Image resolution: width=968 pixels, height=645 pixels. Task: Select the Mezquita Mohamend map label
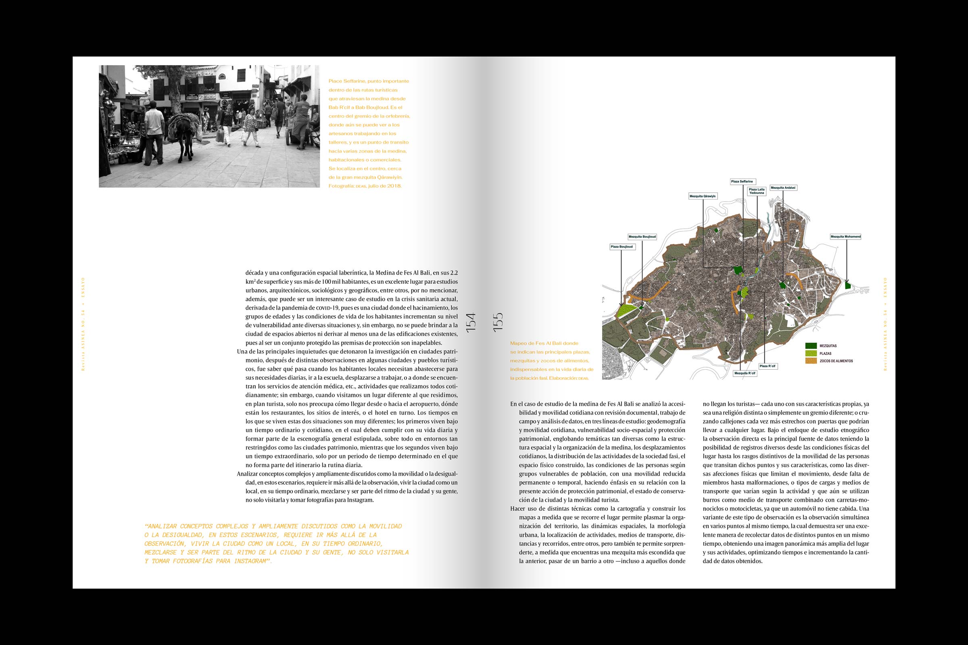[845, 237]
